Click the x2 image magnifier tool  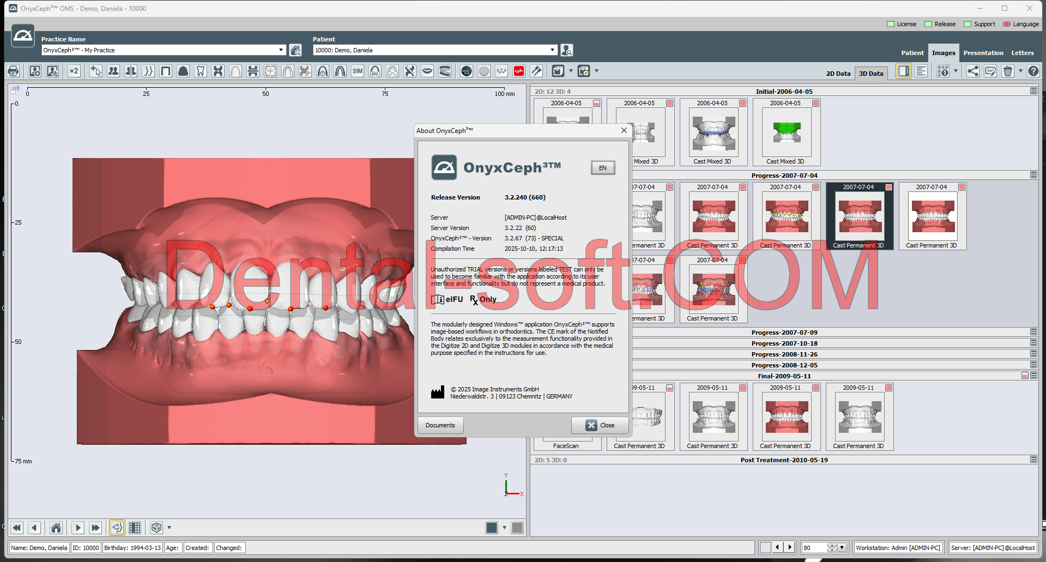pos(74,71)
